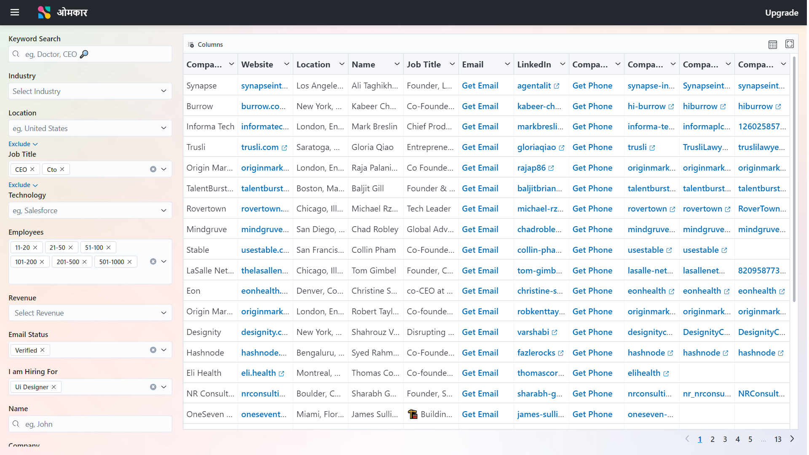Remove the 501-1000 employees tag
Viewport: 809px width, 455px height.
130,262
